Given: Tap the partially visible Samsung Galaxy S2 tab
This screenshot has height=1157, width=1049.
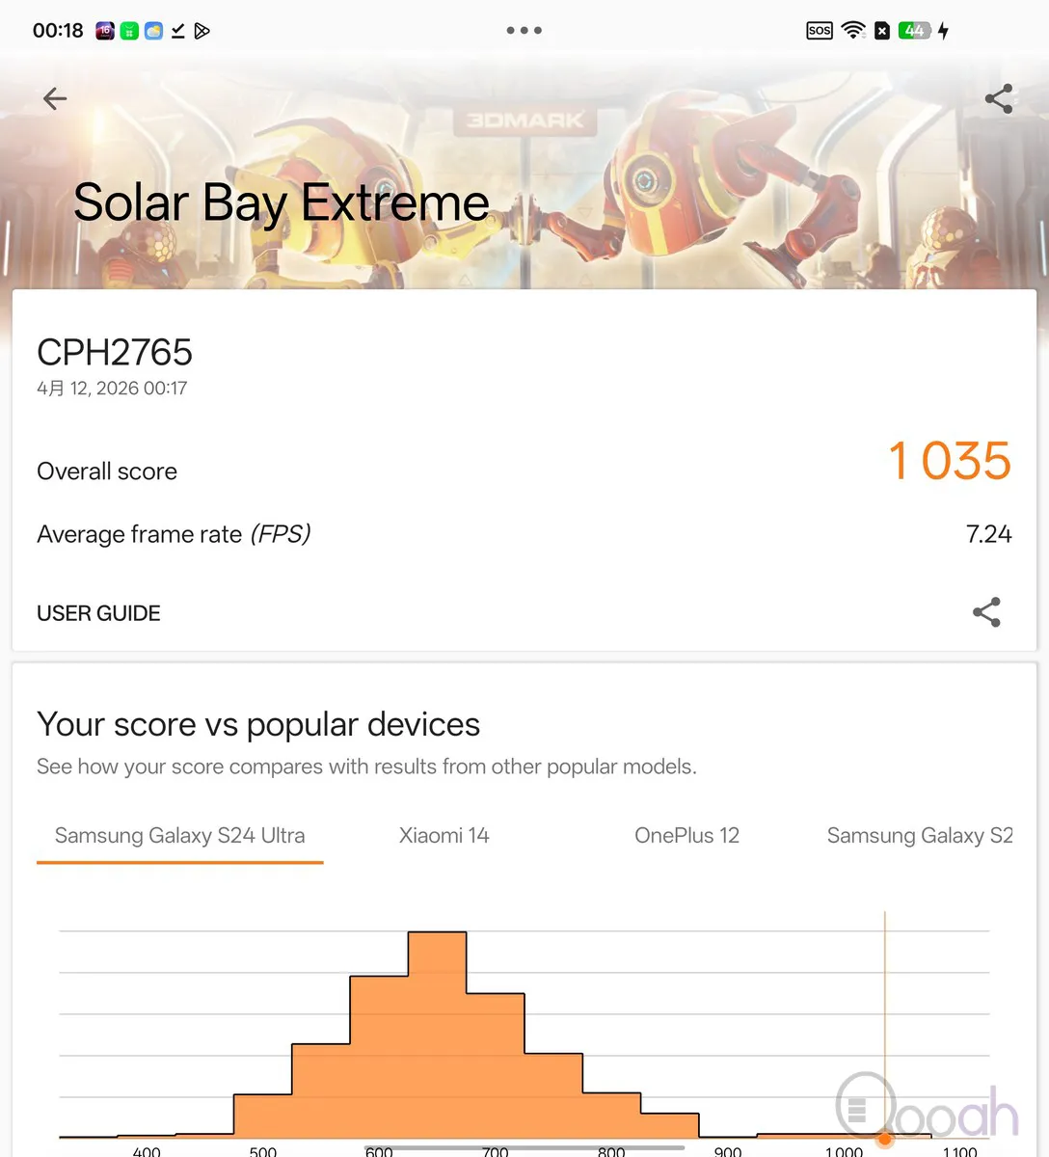Looking at the screenshot, I should pos(919,836).
